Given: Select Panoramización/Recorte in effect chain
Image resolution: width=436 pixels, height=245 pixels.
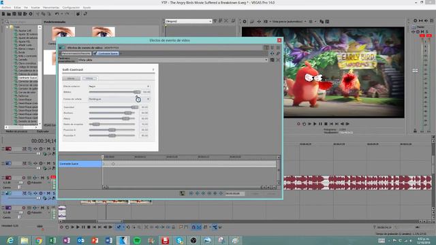Looking at the screenshot, I should pyautogui.click(x=76, y=53).
